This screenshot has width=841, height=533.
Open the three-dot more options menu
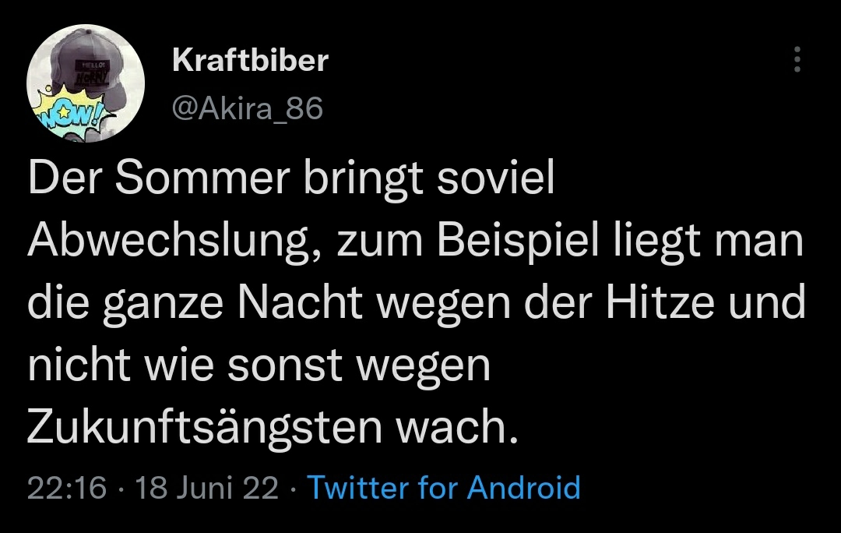(x=797, y=59)
